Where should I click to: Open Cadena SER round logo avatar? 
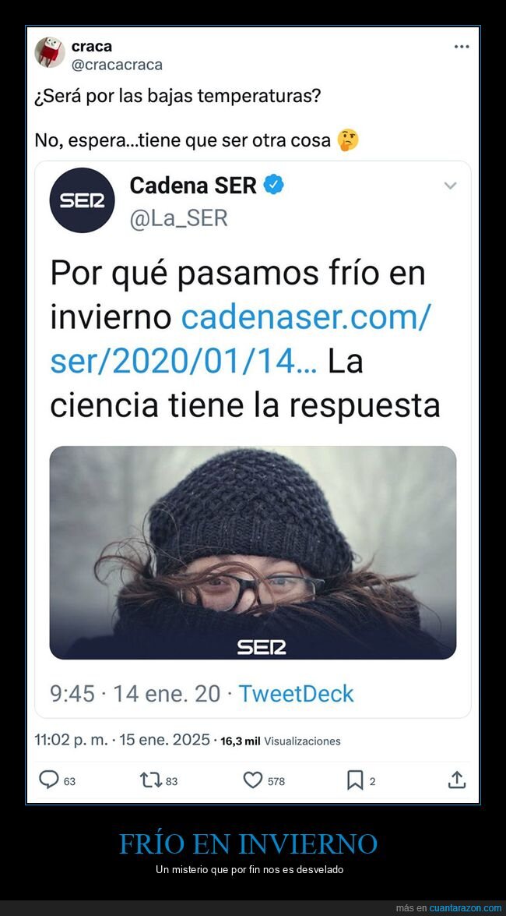[x=83, y=200]
